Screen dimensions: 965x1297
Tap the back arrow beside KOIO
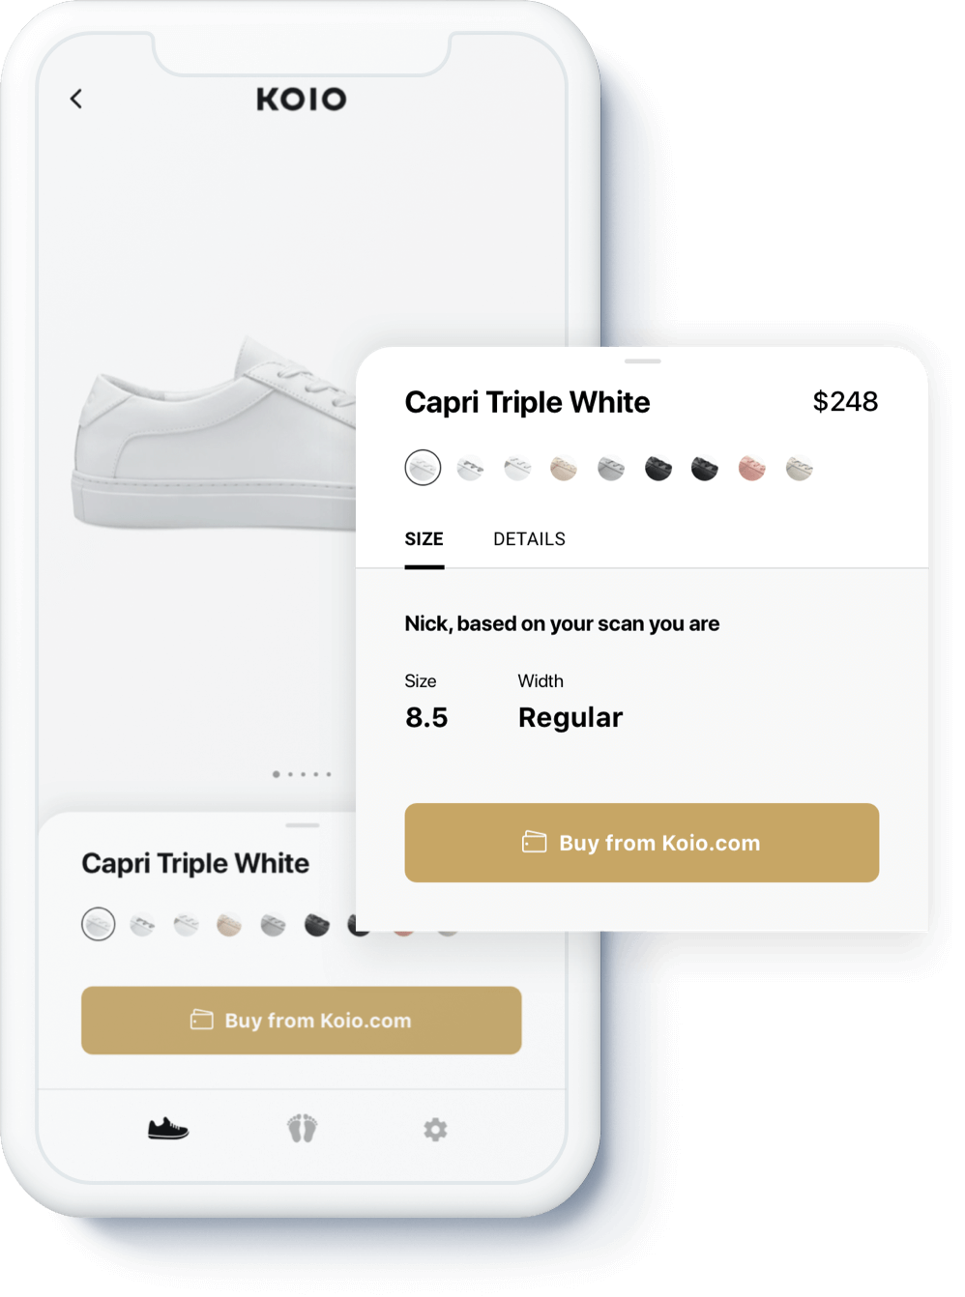76,99
